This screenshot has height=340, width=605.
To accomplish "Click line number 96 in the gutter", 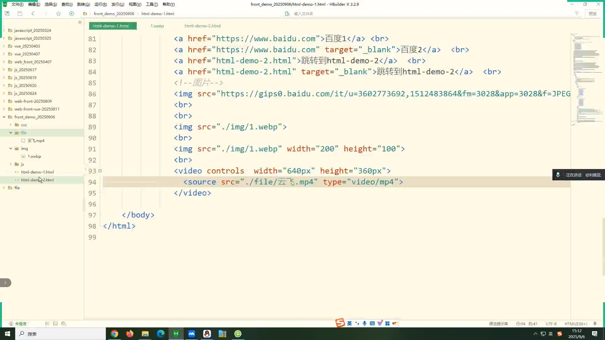I will tap(92, 204).
